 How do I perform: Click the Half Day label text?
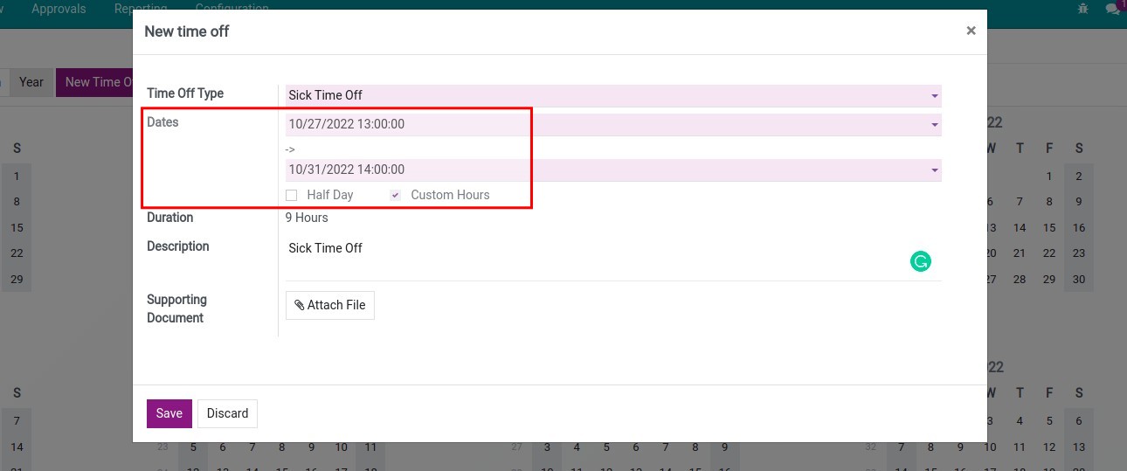click(330, 195)
